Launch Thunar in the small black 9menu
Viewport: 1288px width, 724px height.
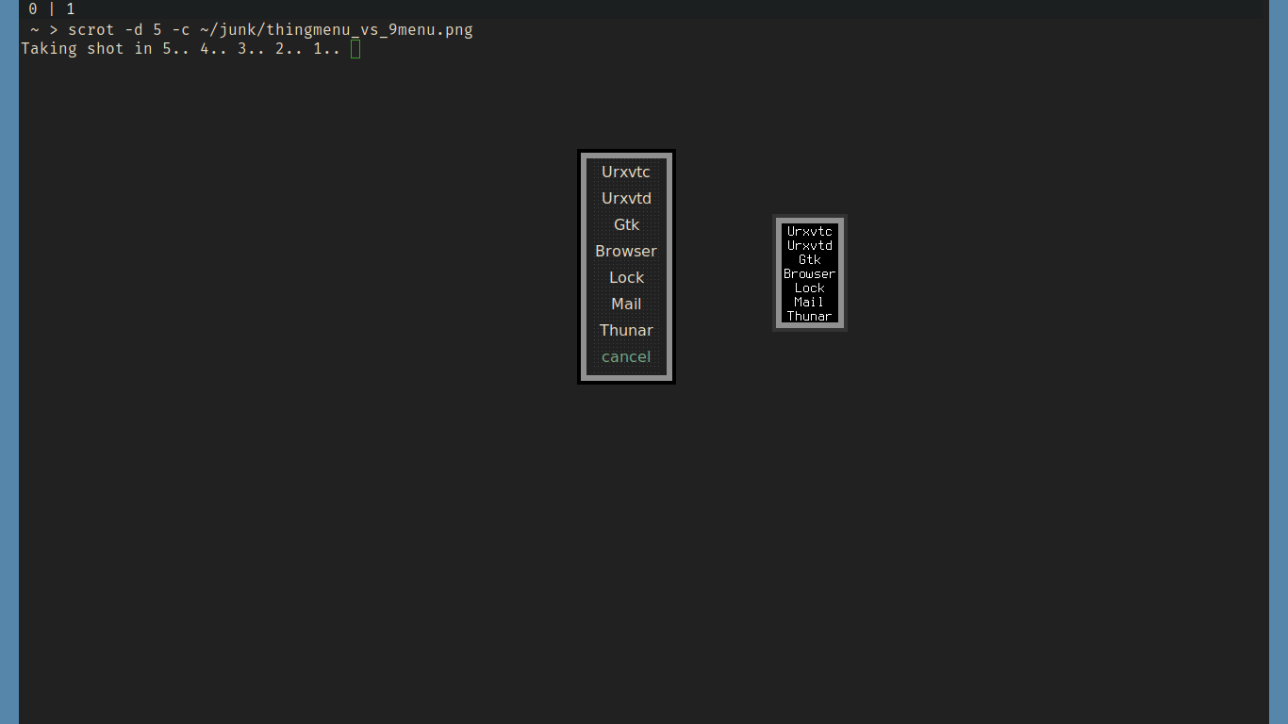click(810, 316)
